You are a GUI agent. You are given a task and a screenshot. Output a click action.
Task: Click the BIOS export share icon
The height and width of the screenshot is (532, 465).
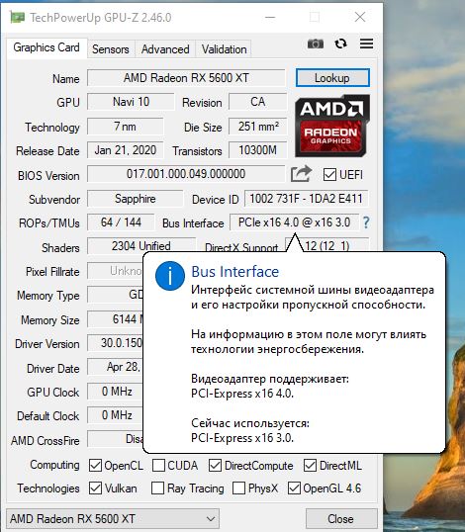(301, 174)
